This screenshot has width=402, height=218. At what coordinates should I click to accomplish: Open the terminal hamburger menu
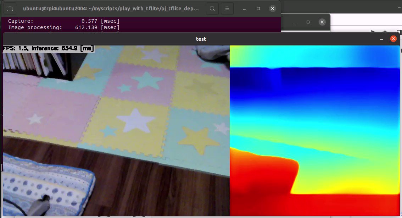(x=227, y=9)
